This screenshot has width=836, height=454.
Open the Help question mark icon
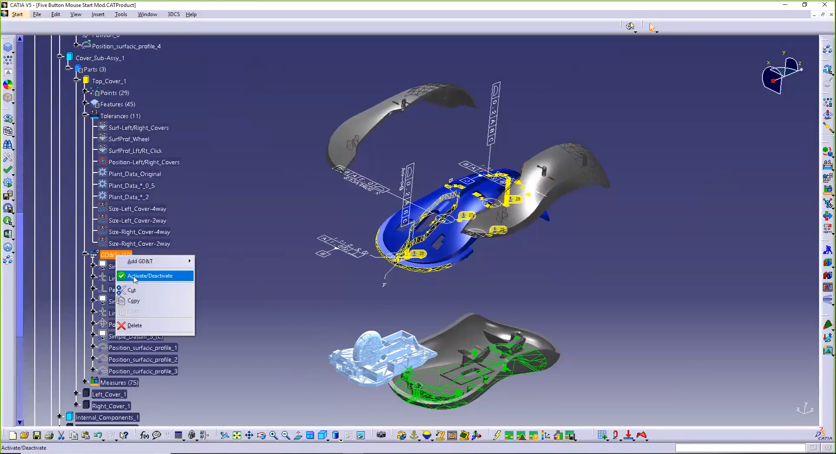8,246
